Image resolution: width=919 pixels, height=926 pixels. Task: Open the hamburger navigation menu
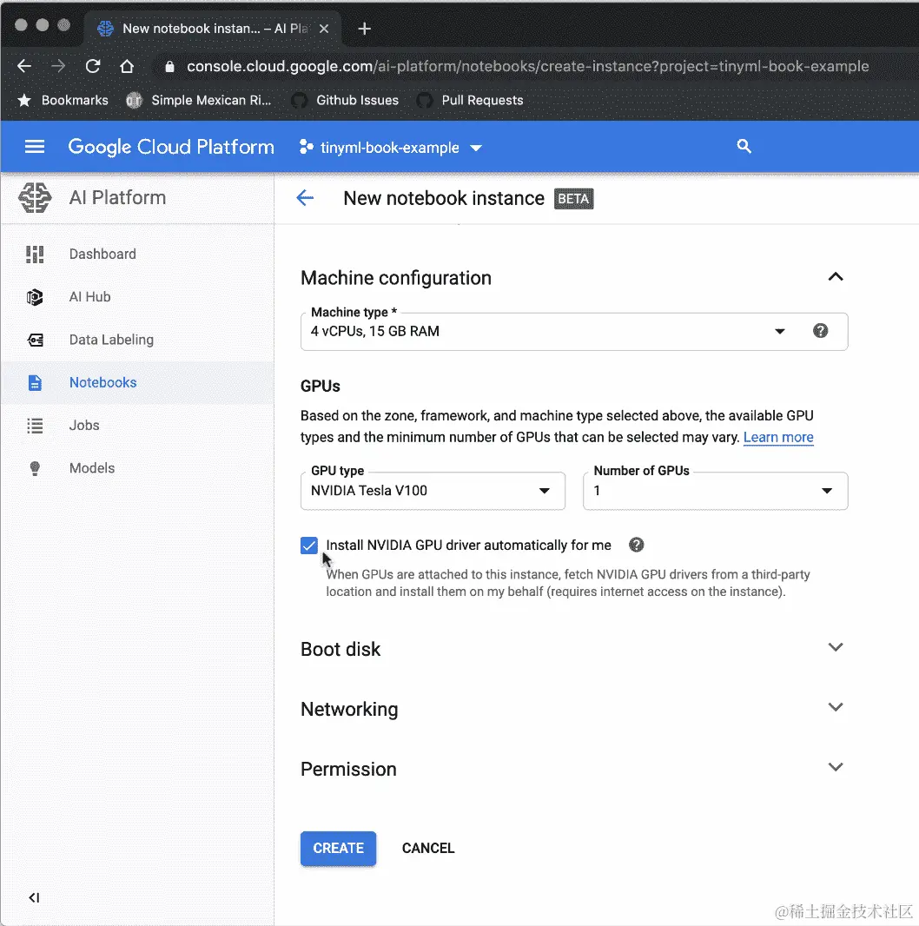coord(34,147)
